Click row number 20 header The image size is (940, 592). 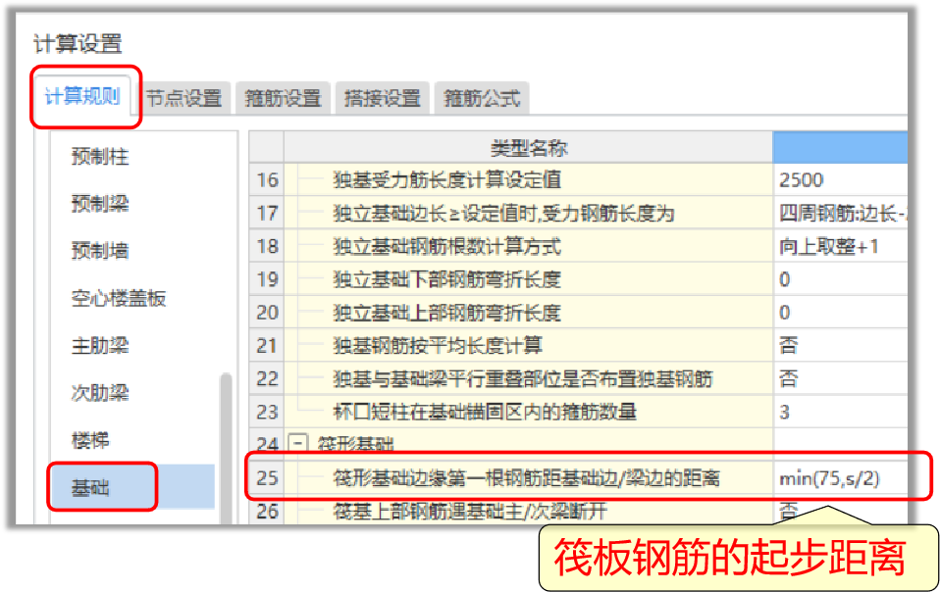[x=267, y=312]
